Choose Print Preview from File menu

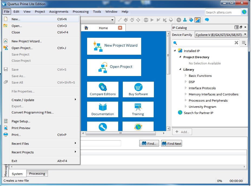(41, 128)
